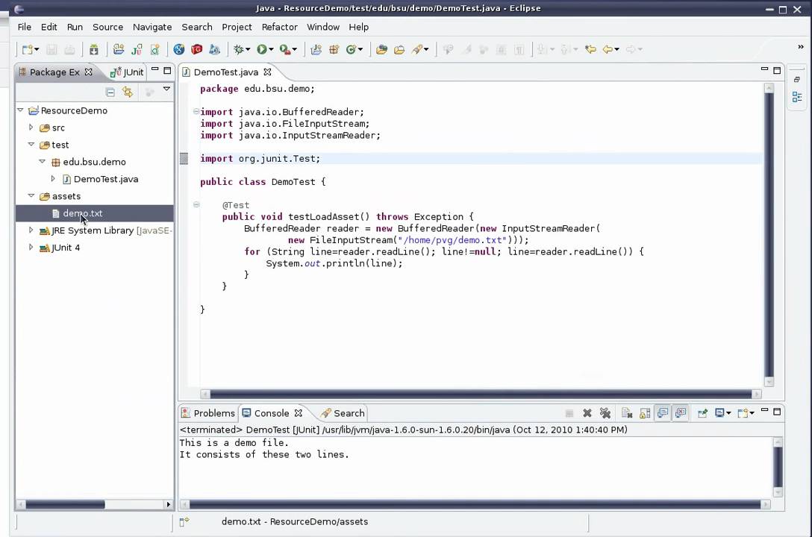Open the Debug icon dropdown arrow
This screenshot has height=537, width=812.
(x=248, y=50)
